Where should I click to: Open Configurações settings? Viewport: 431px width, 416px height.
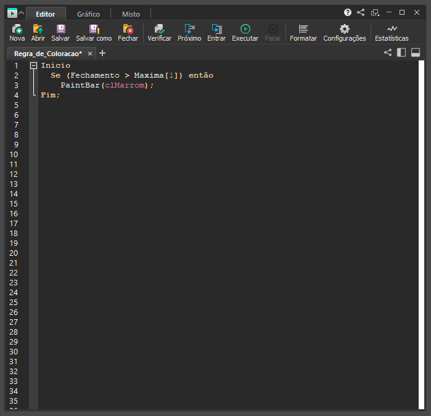coord(344,29)
